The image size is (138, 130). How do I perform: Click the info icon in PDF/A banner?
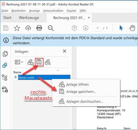6,40
